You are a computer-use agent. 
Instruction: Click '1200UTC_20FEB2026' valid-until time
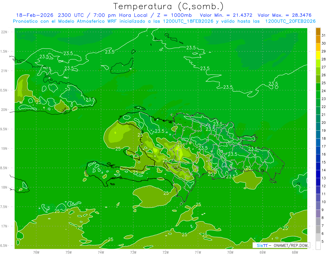coord(290,21)
